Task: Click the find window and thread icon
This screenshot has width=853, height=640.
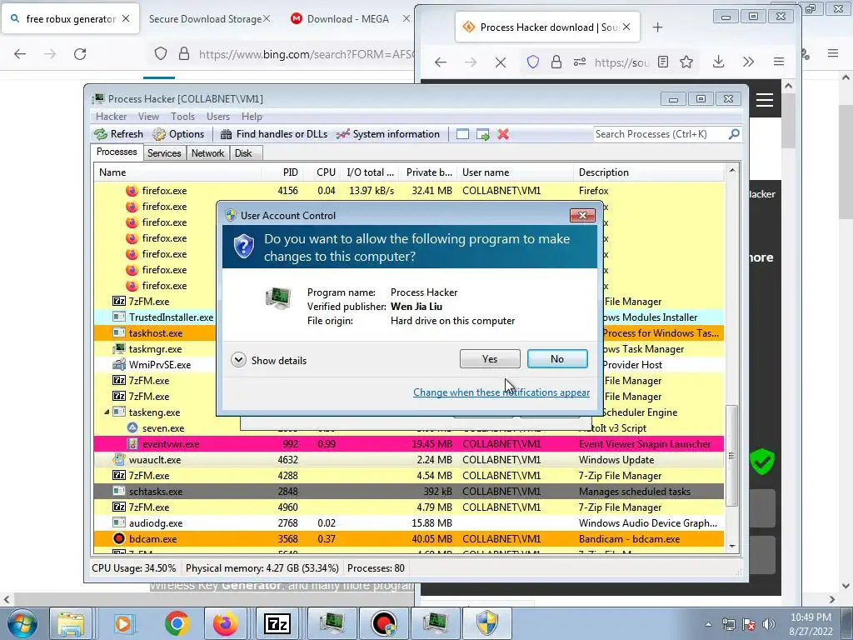Action: 482,134
